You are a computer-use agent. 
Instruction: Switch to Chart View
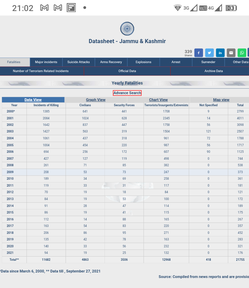tap(158, 100)
